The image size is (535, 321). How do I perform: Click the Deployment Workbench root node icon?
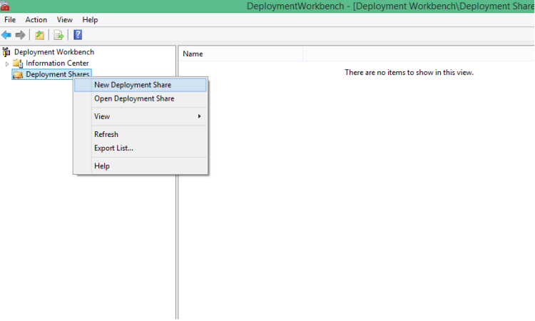coord(6,52)
